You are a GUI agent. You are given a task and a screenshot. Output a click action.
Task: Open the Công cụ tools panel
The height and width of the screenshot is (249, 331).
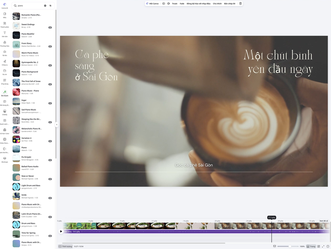pos(5,62)
